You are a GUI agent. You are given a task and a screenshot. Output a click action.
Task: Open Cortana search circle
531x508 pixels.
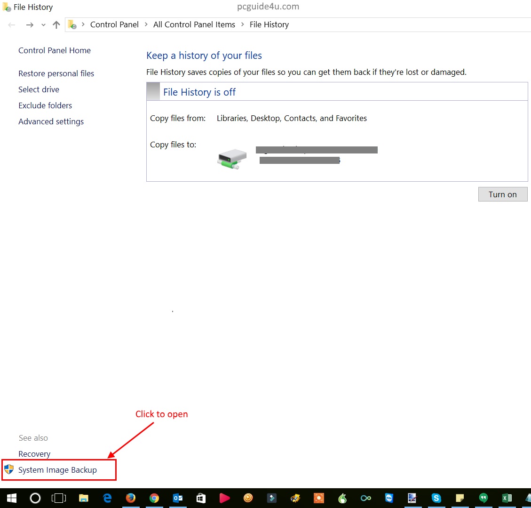[35, 498]
